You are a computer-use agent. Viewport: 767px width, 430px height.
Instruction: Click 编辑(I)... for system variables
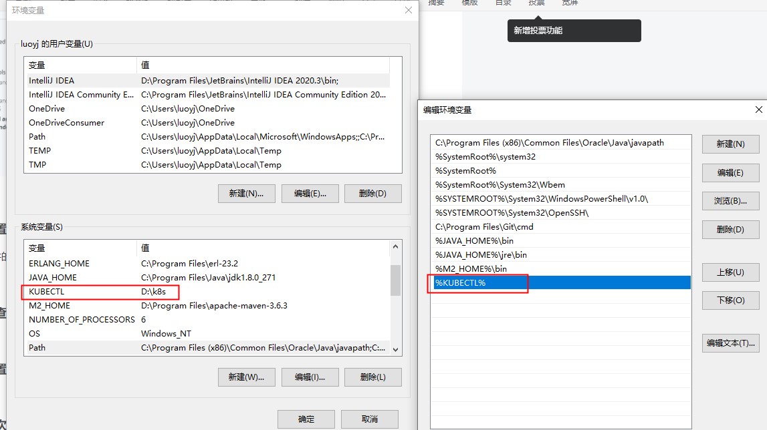310,377
